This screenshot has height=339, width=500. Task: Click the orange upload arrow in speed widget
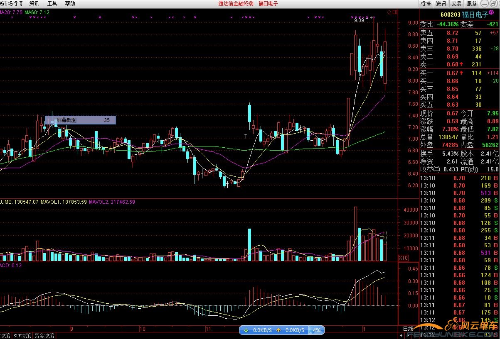coord(278,330)
